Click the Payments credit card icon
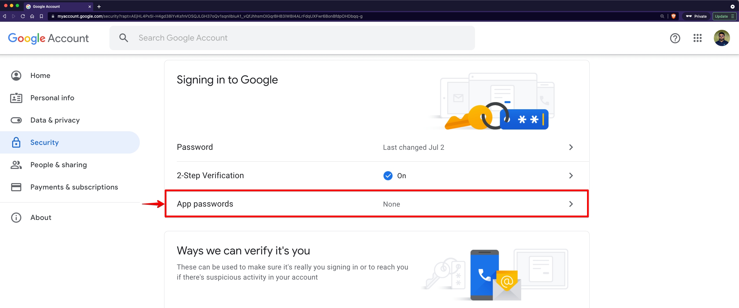 coord(16,187)
